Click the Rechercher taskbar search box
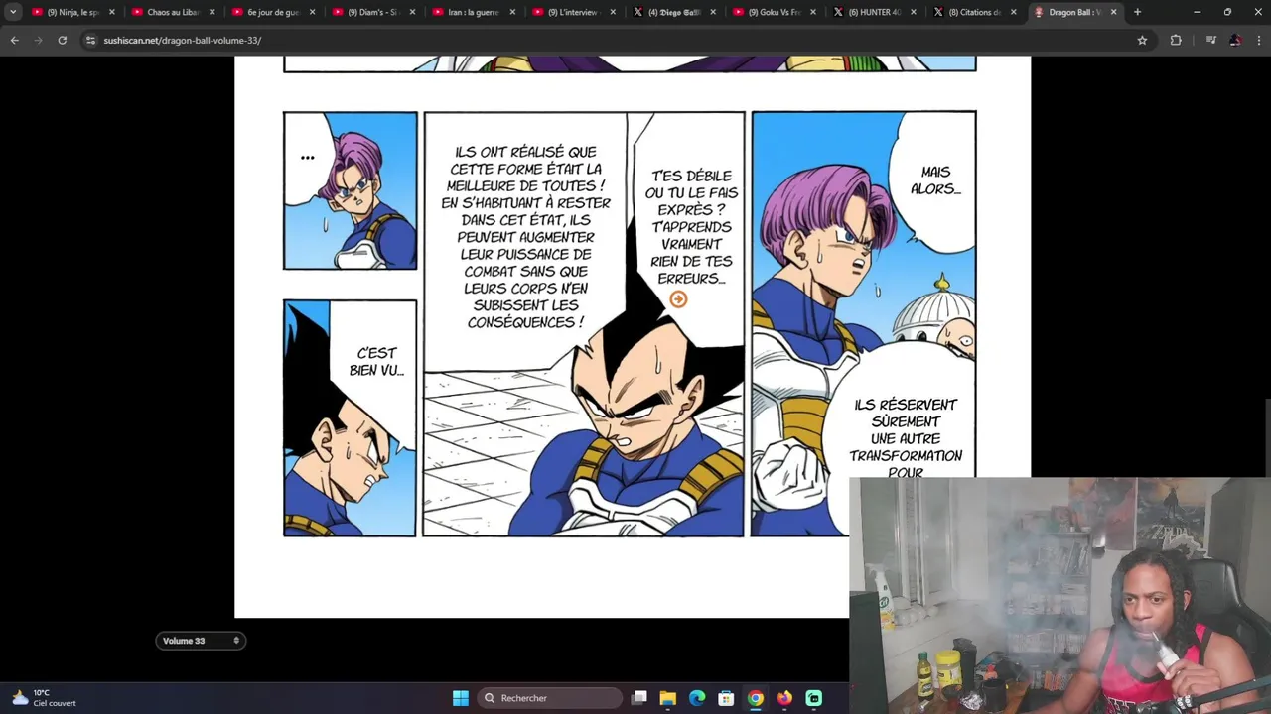 click(x=548, y=698)
